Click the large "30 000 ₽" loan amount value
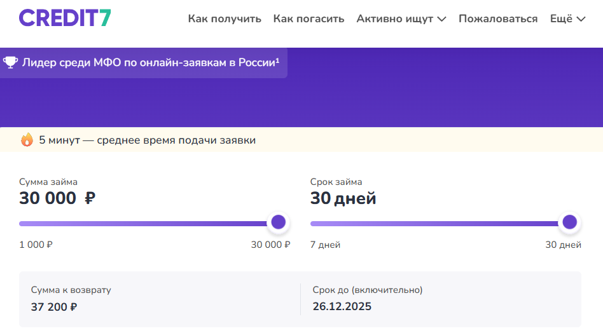The image size is (603, 333). pyautogui.click(x=57, y=199)
